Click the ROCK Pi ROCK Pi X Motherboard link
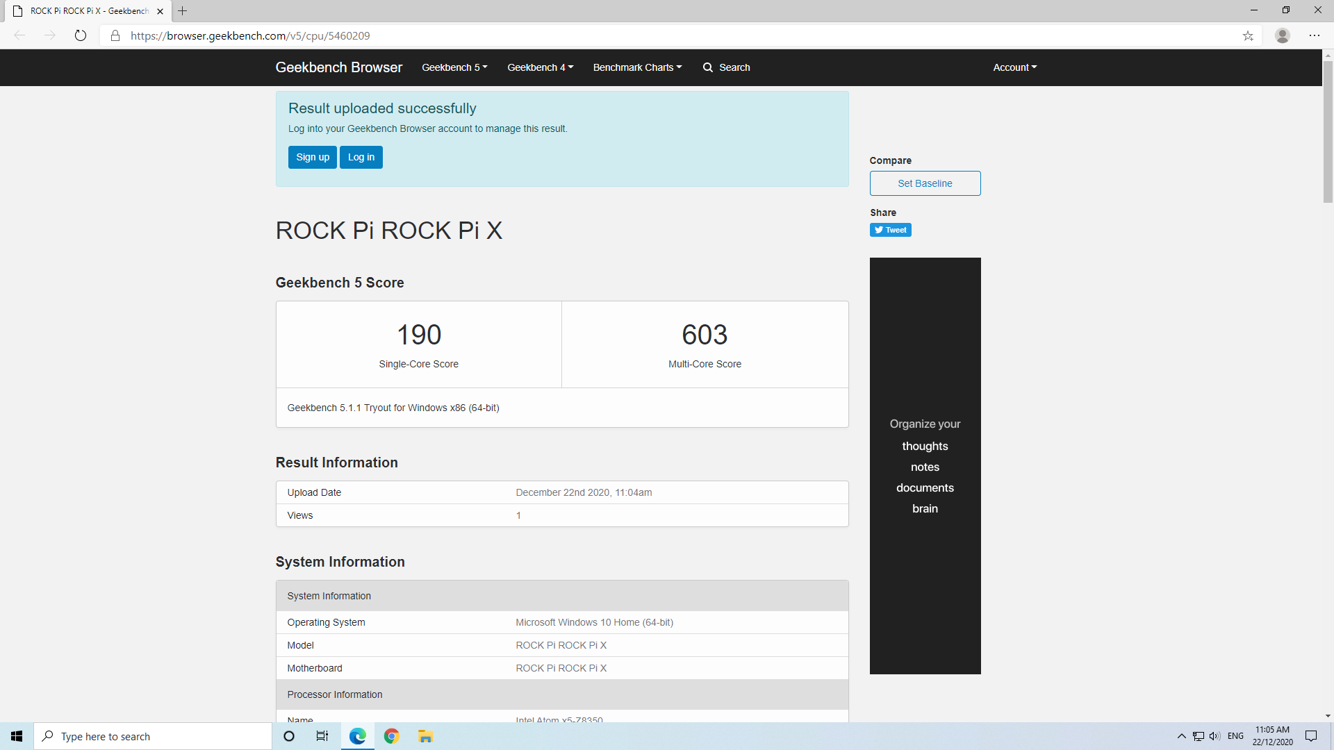 [561, 668]
